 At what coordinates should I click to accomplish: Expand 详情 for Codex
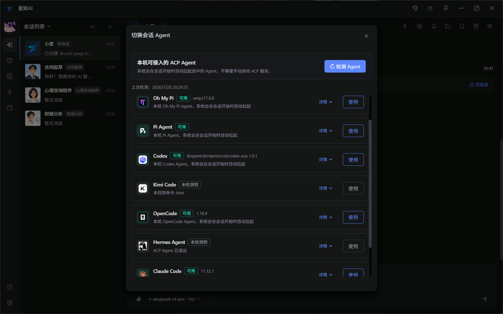point(325,160)
